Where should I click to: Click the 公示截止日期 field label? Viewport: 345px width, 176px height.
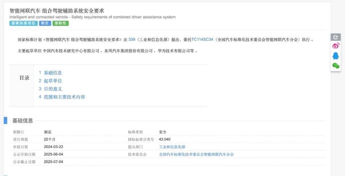tap(24, 162)
